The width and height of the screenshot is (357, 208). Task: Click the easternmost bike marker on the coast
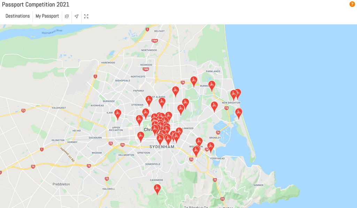[x=238, y=112]
